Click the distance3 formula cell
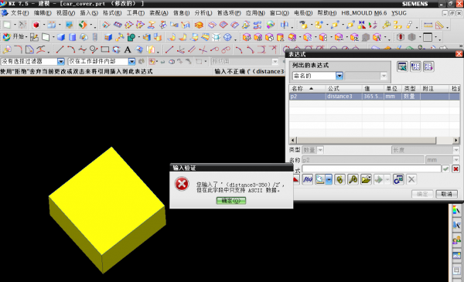The width and height of the screenshot is (464, 282). (344, 97)
